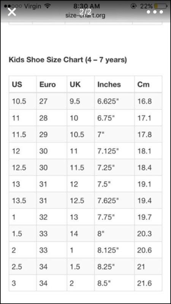Tap the 2/2 image counter
Image resolution: width=171 pixels, height=304 pixels.
[85, 12]
